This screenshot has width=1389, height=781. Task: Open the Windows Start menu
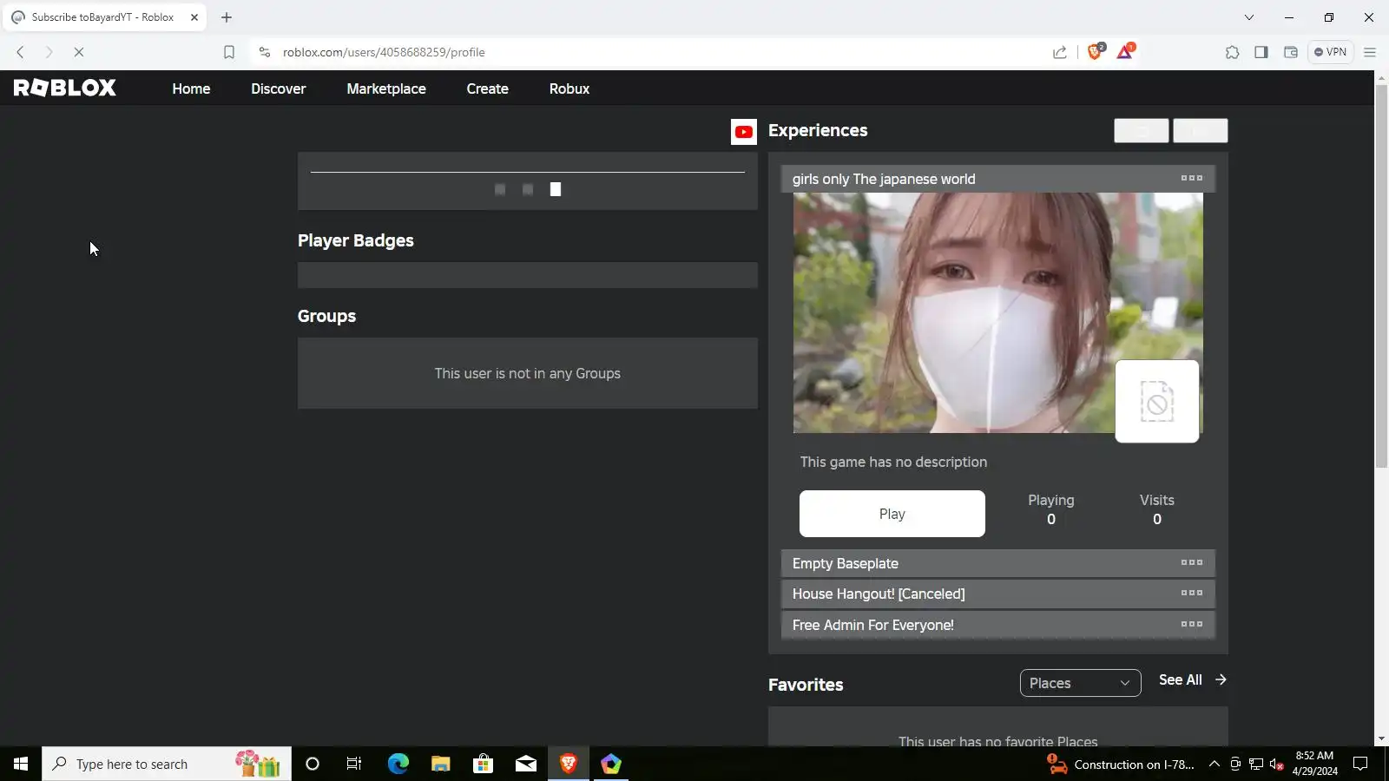click(x=21, y=764)
